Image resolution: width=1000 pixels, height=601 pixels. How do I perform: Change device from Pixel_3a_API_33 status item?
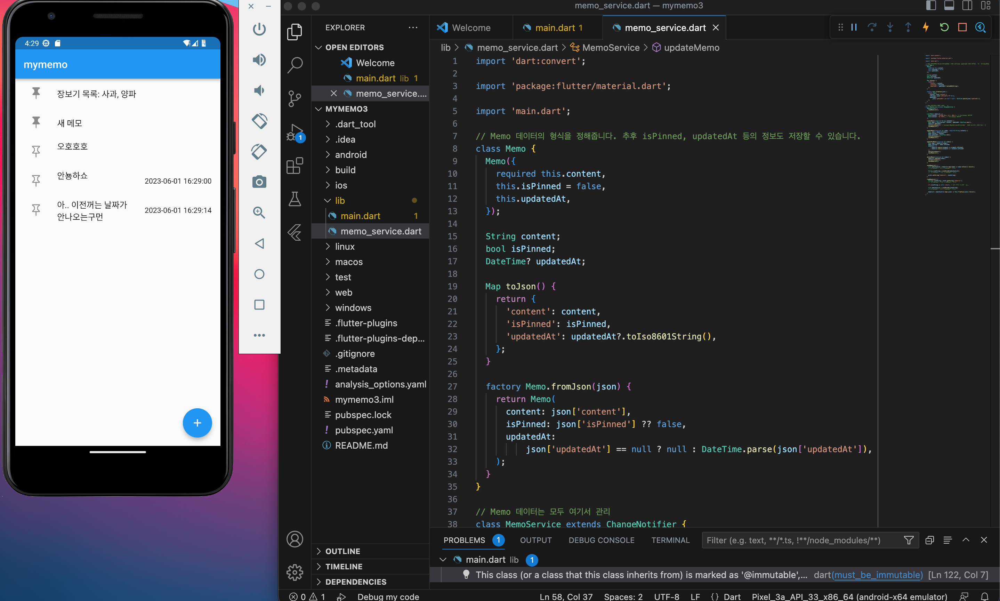click(849, 596)
